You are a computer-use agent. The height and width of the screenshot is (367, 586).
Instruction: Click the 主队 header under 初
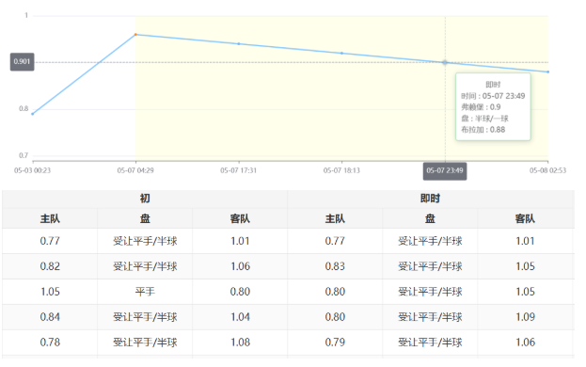(x=50, y=218)
